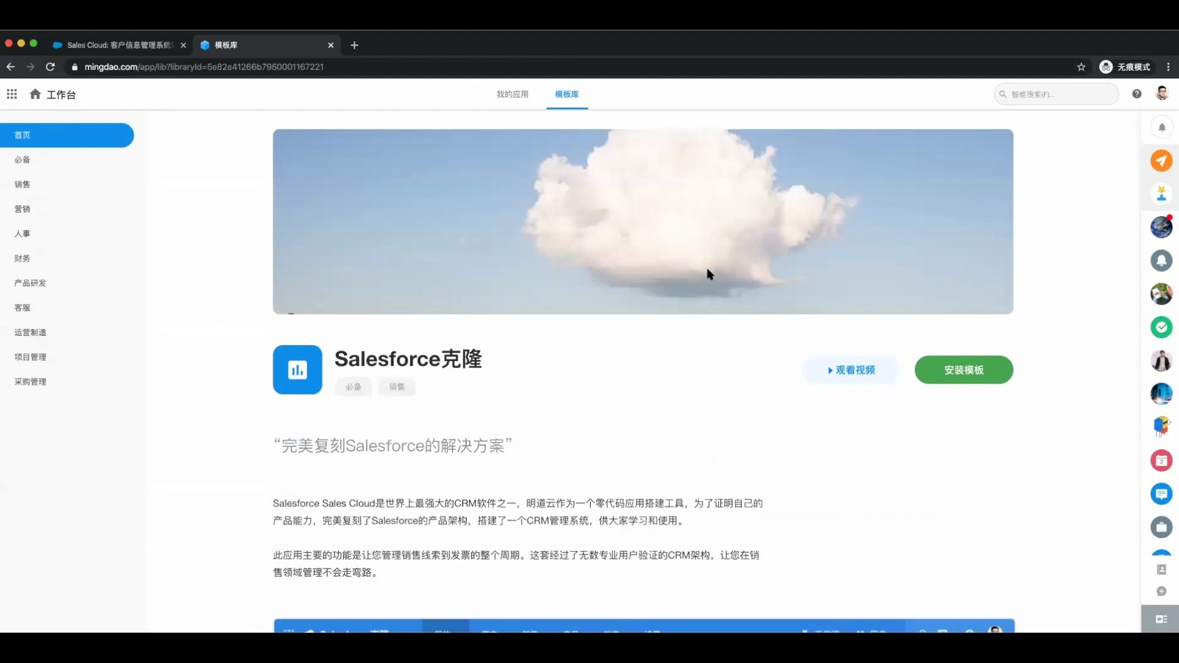Click the 工作台 label in header
Image resolution: width=1179 pixels, height=663 pixels.
(61, 95)
